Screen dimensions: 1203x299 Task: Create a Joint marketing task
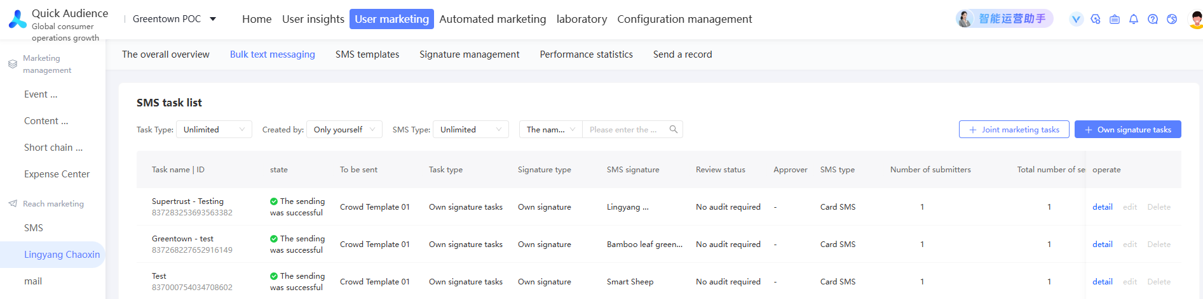pyautogui.click(x=1014, y=129)
